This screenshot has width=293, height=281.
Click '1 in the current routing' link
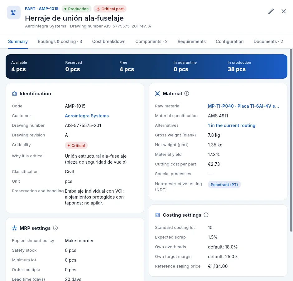(232, 126)
